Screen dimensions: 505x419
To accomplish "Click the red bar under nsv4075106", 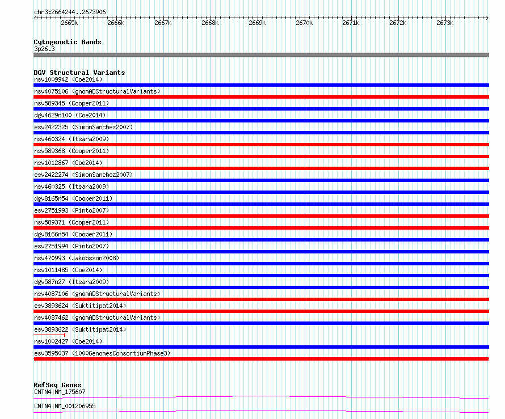I will coord(261,97).
